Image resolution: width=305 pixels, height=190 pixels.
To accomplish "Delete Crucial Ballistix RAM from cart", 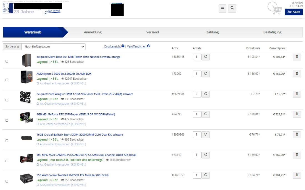I will coord(297,134).
